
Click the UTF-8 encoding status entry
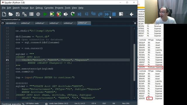point(94,104)
